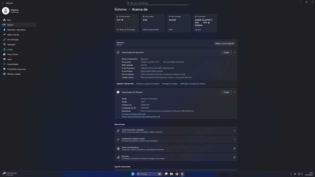Screen dimensions: 315x177
Task: Click Mudar o nome deste PC
Action: point(225,43)
